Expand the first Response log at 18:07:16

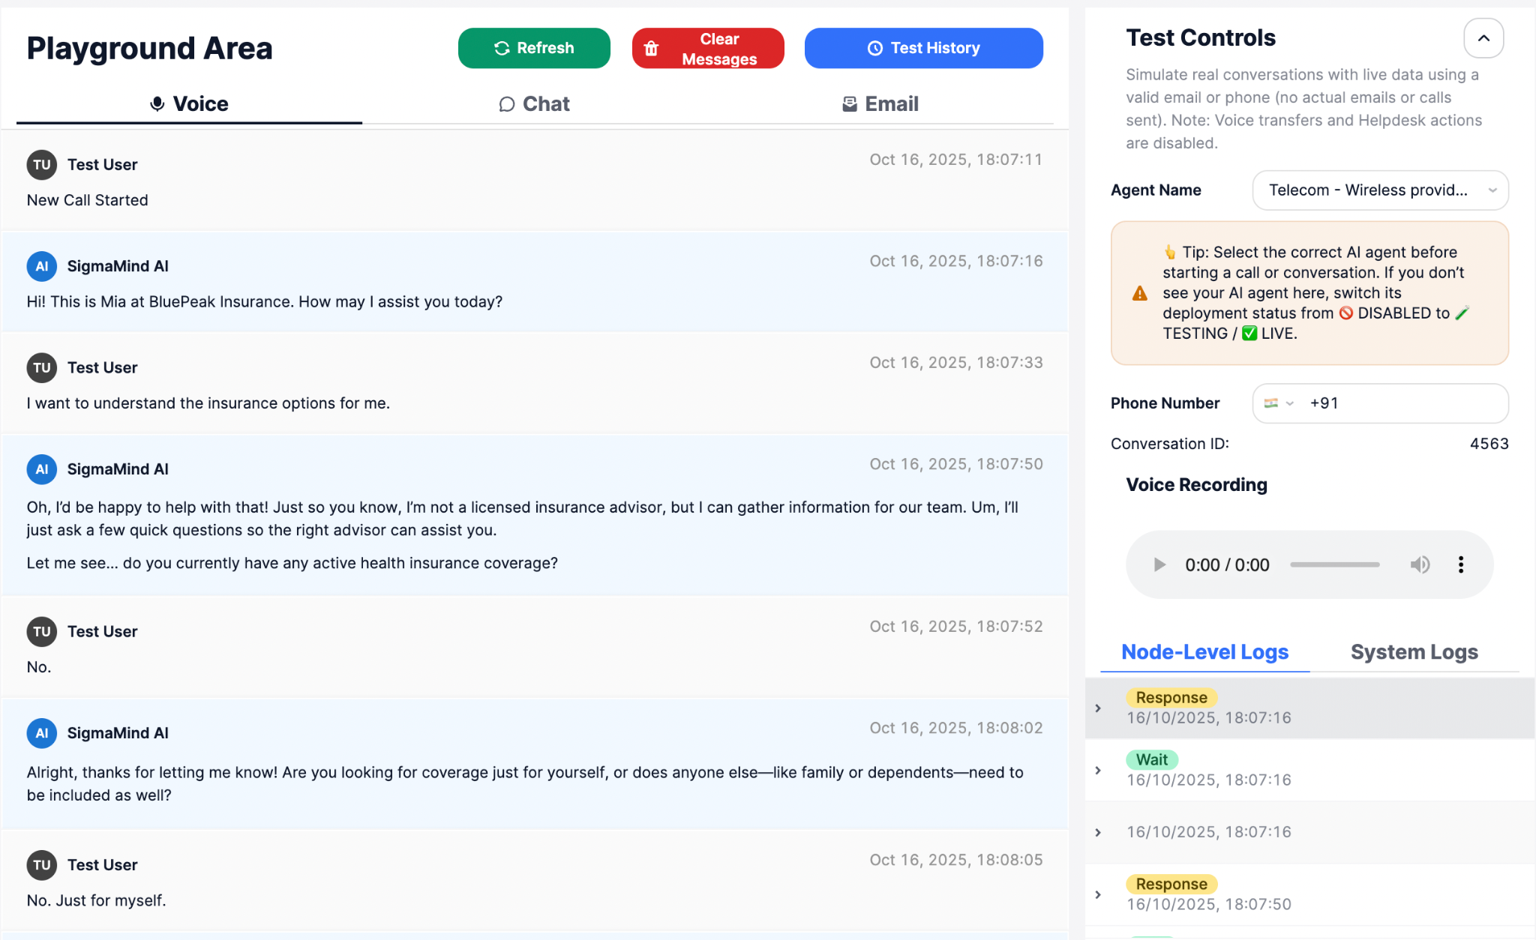point(1098,708)
